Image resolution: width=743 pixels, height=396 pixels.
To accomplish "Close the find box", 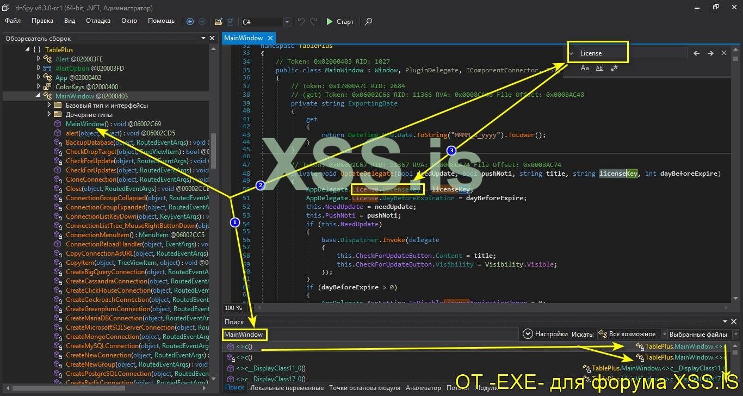I will tap(724, 53).
